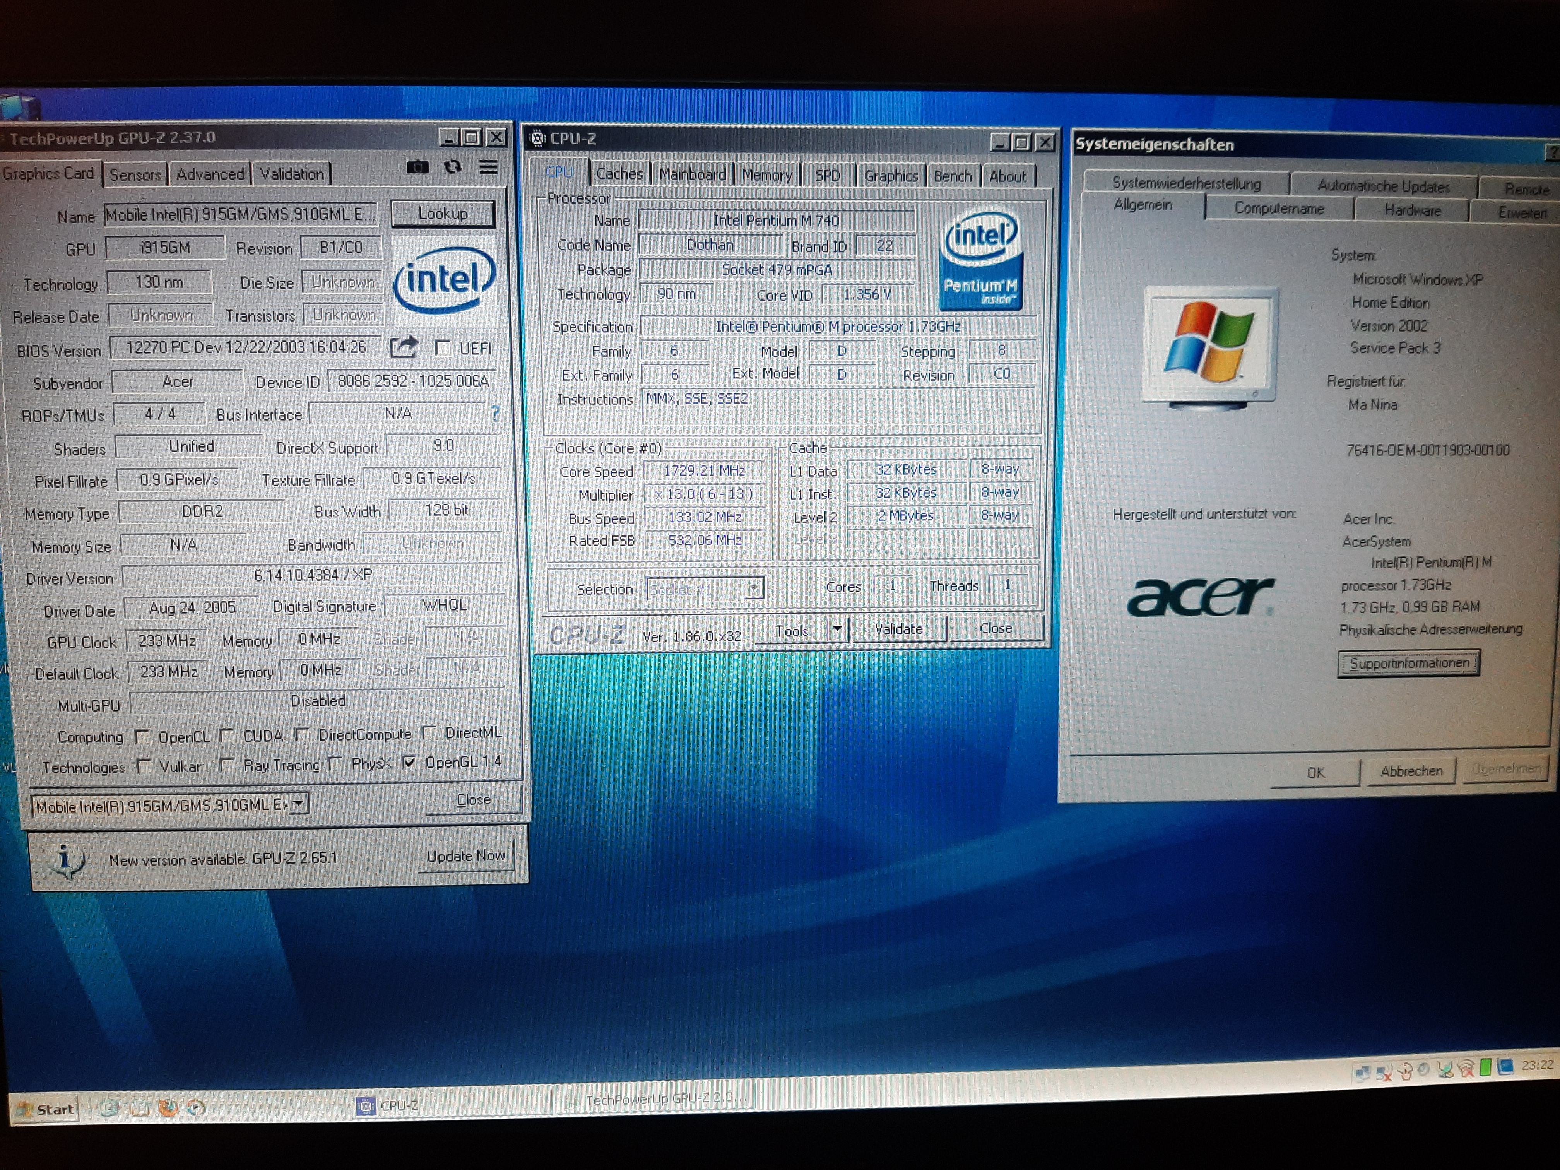Image resolution: width=1560 pixels, height=1170 pixels.
Task: Switch to the Mainboard tab in CPU-Z
Action: 692,175
